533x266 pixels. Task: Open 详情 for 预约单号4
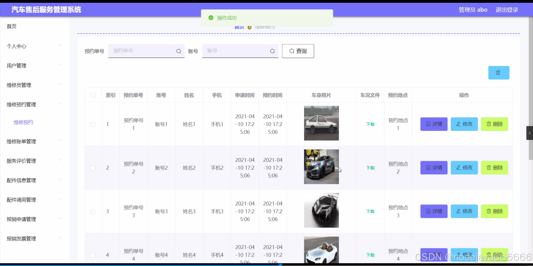[434, 255]
